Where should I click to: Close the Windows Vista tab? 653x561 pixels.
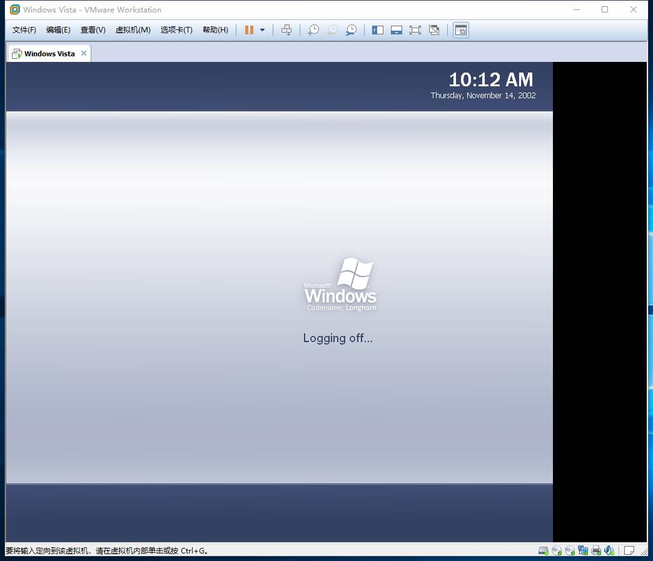click(x=84, y=53)
